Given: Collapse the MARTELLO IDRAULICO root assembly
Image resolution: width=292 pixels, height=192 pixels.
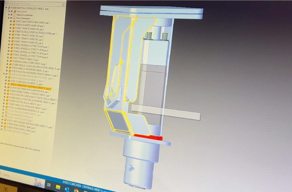Looking at the screenshot, I should click(x=6, y=7).
